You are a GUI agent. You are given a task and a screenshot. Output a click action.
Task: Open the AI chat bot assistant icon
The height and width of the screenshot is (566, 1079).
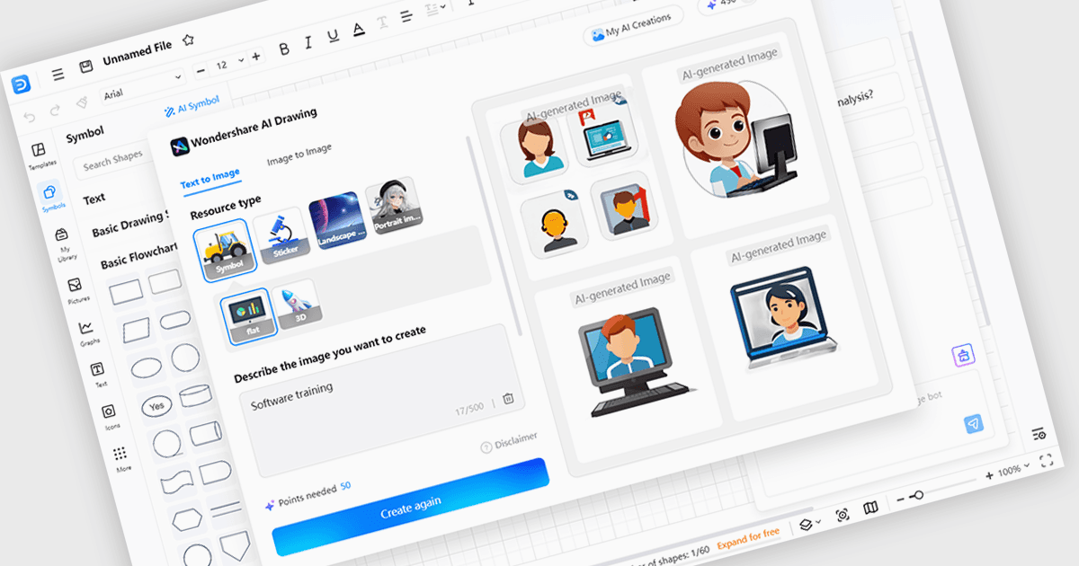pyautogui.click(x=964, y=357)
